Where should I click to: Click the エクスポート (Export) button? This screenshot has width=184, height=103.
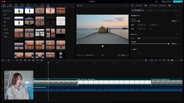(178, 1)
